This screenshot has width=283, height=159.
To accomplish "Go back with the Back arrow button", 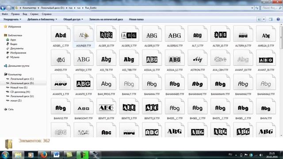I will coord(3,8).
